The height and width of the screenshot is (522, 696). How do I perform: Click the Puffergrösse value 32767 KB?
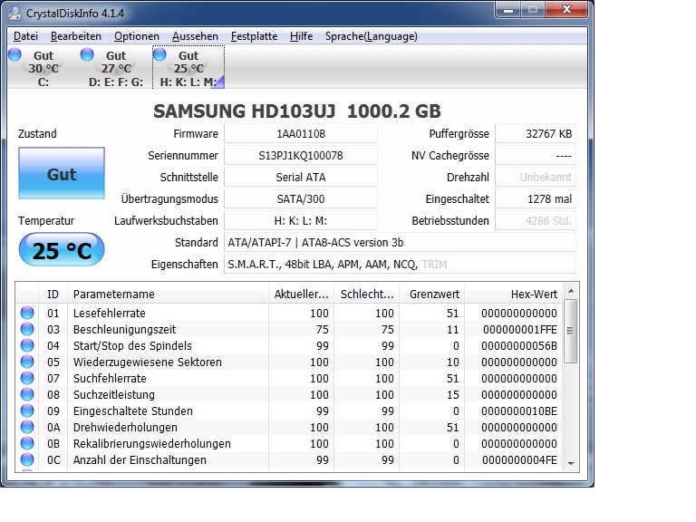[x=536, y=133]
